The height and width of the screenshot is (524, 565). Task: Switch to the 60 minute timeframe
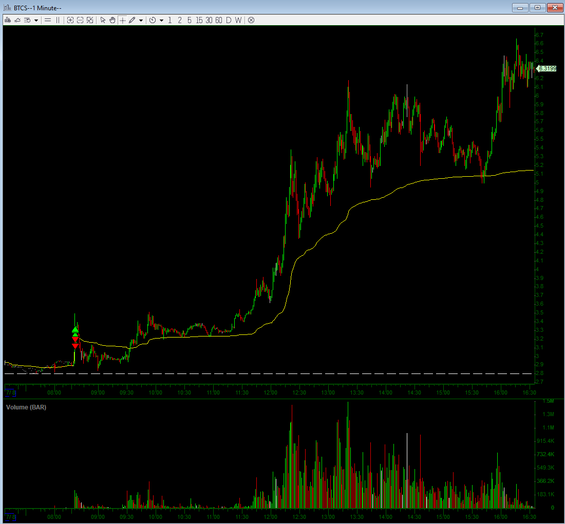tap(219, 20)
